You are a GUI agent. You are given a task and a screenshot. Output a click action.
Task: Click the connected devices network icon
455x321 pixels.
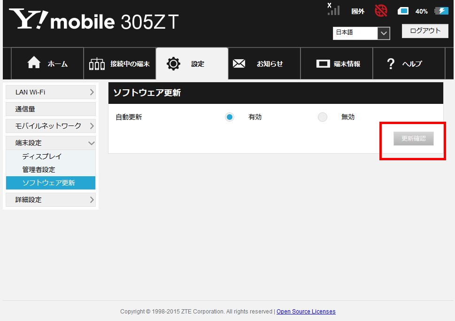tap(97, 63)
